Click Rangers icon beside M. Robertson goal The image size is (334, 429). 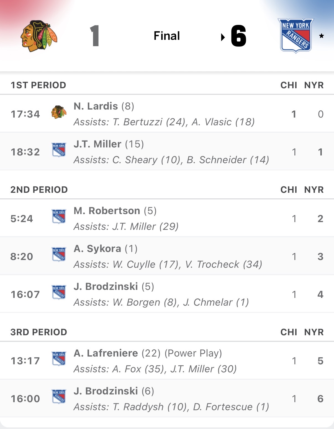pyautogui.click(x=59, y=217)
